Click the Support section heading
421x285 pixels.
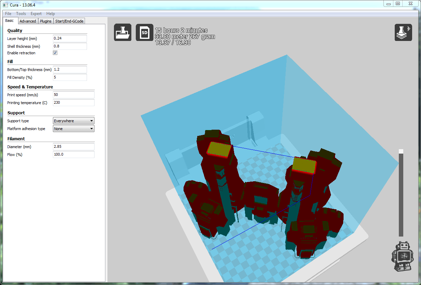click(16, 113)
